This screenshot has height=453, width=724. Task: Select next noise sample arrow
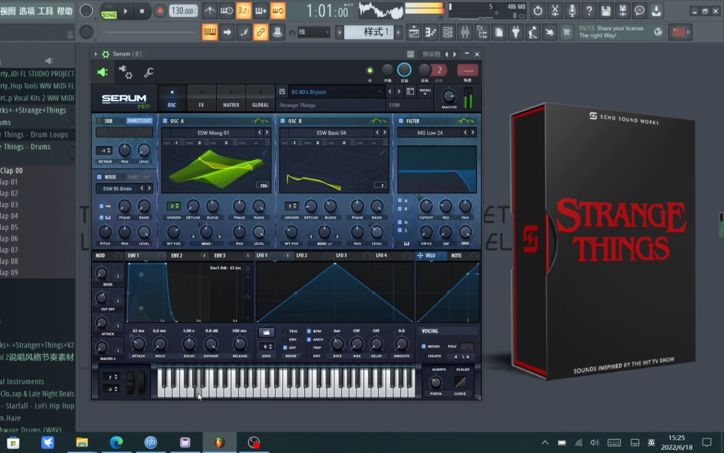pyautogui.click(x=149, y=188)
